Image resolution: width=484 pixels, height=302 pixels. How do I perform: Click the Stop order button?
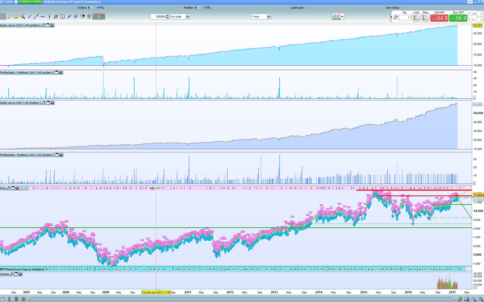[x=425, y=18]
